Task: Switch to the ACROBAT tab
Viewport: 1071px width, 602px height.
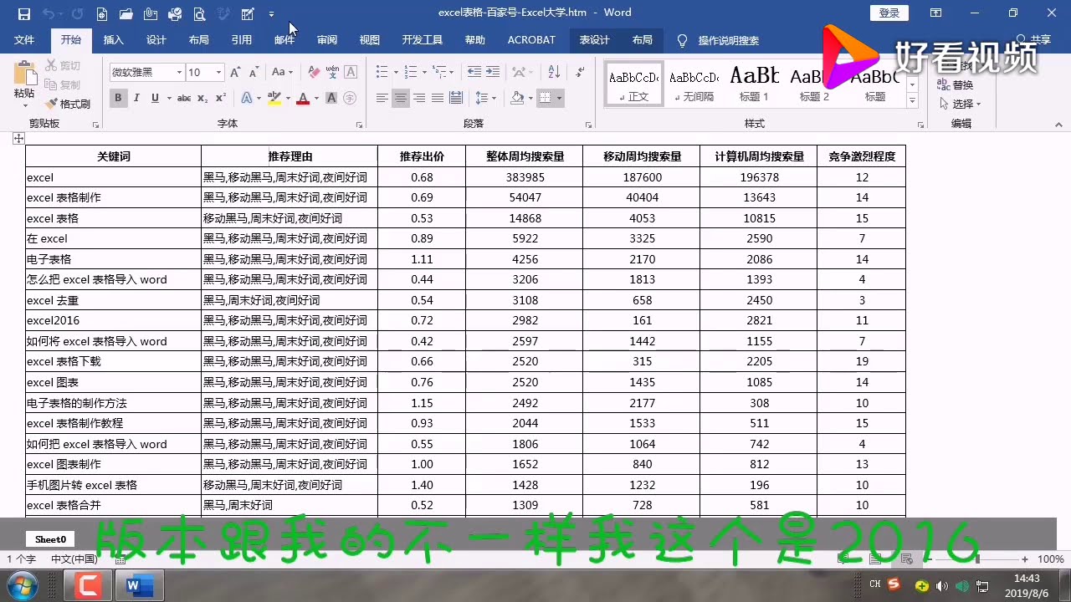Action: [531, 40]
